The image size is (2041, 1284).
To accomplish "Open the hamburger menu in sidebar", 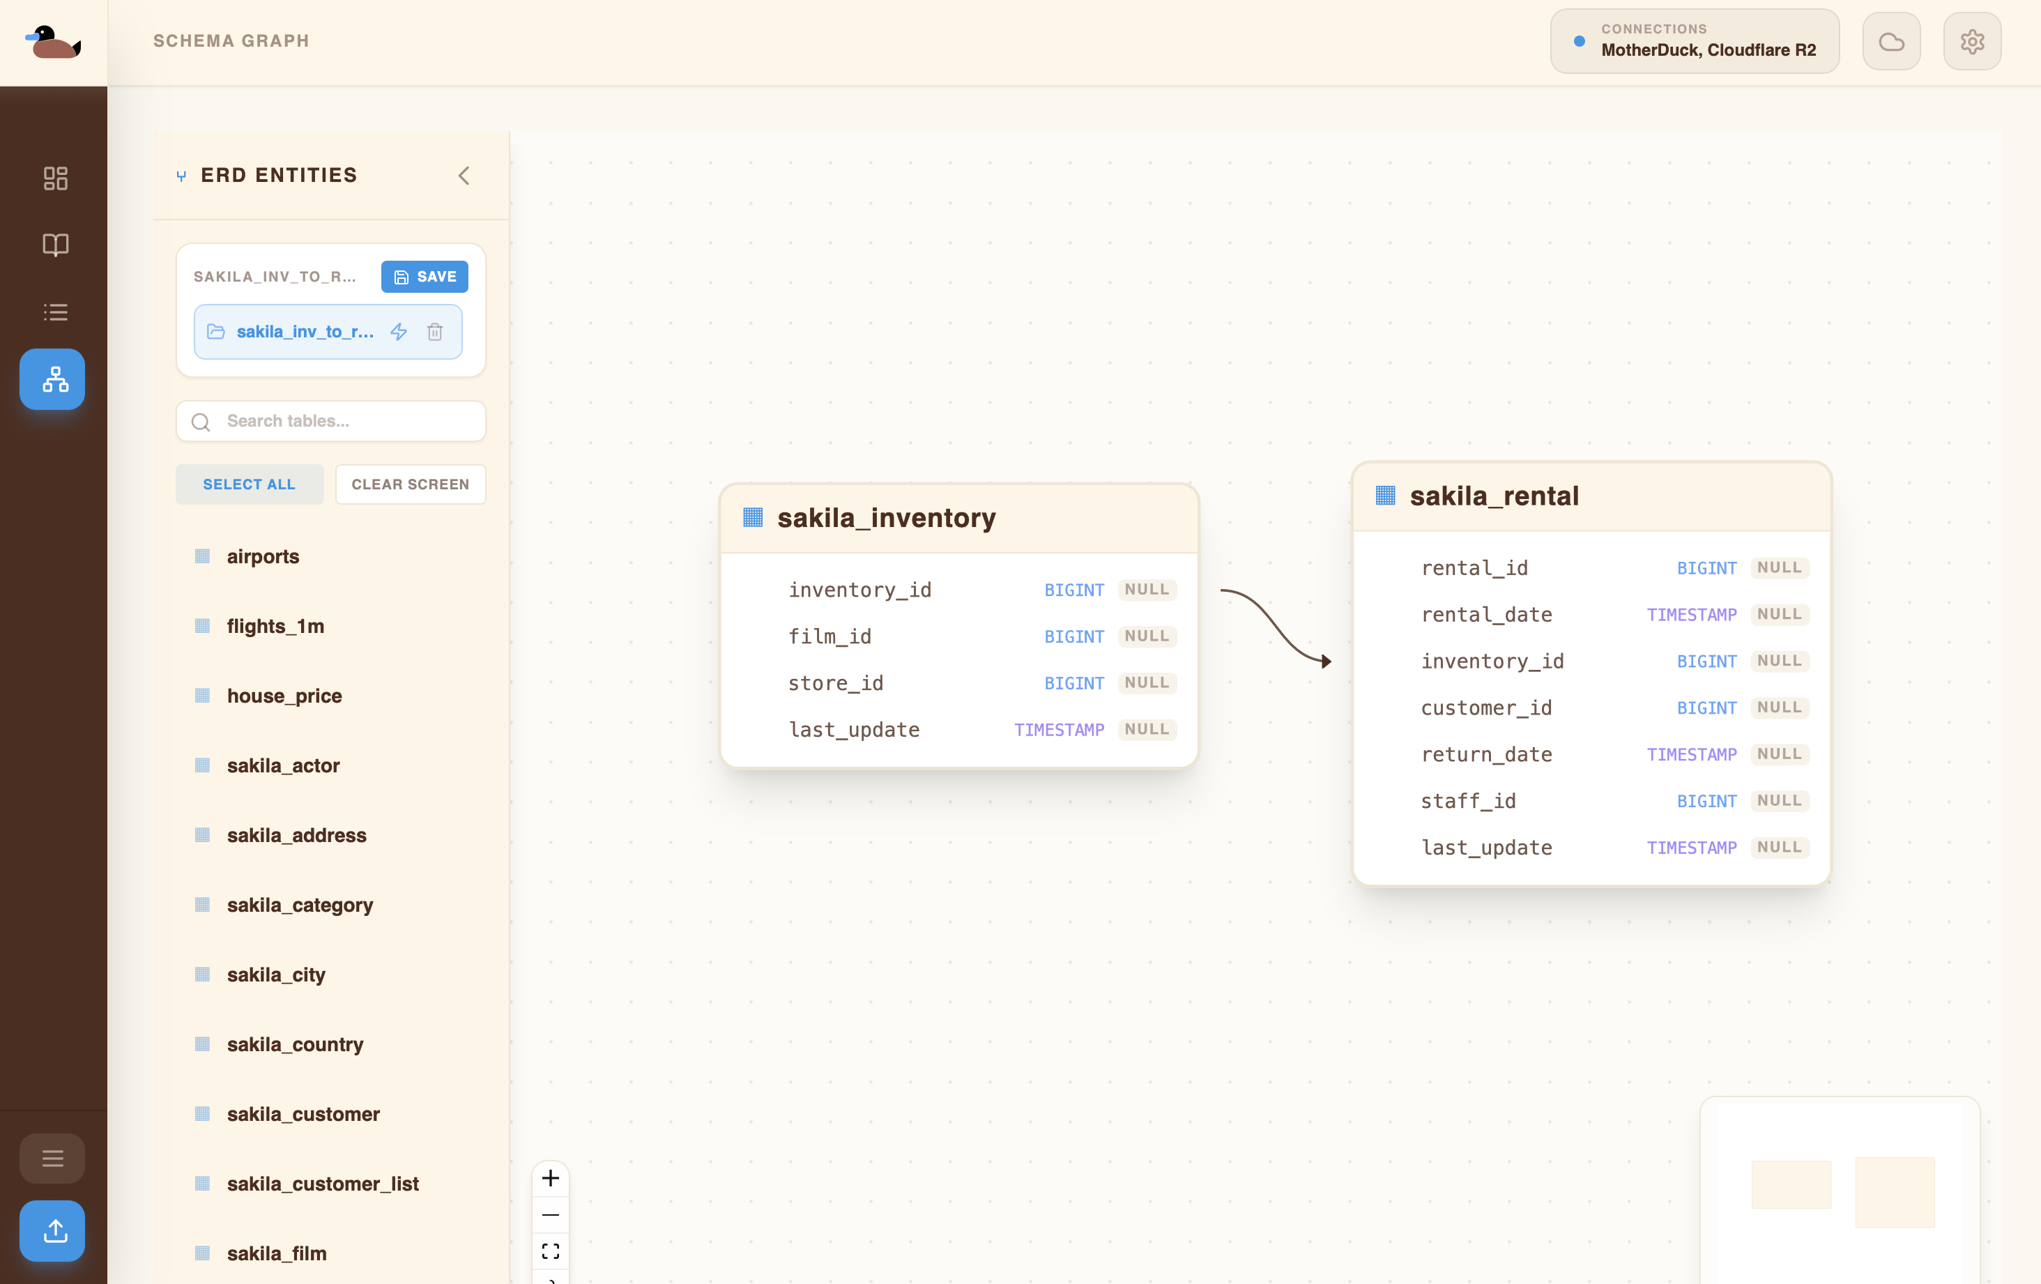I will click(x=52, y=1158).
